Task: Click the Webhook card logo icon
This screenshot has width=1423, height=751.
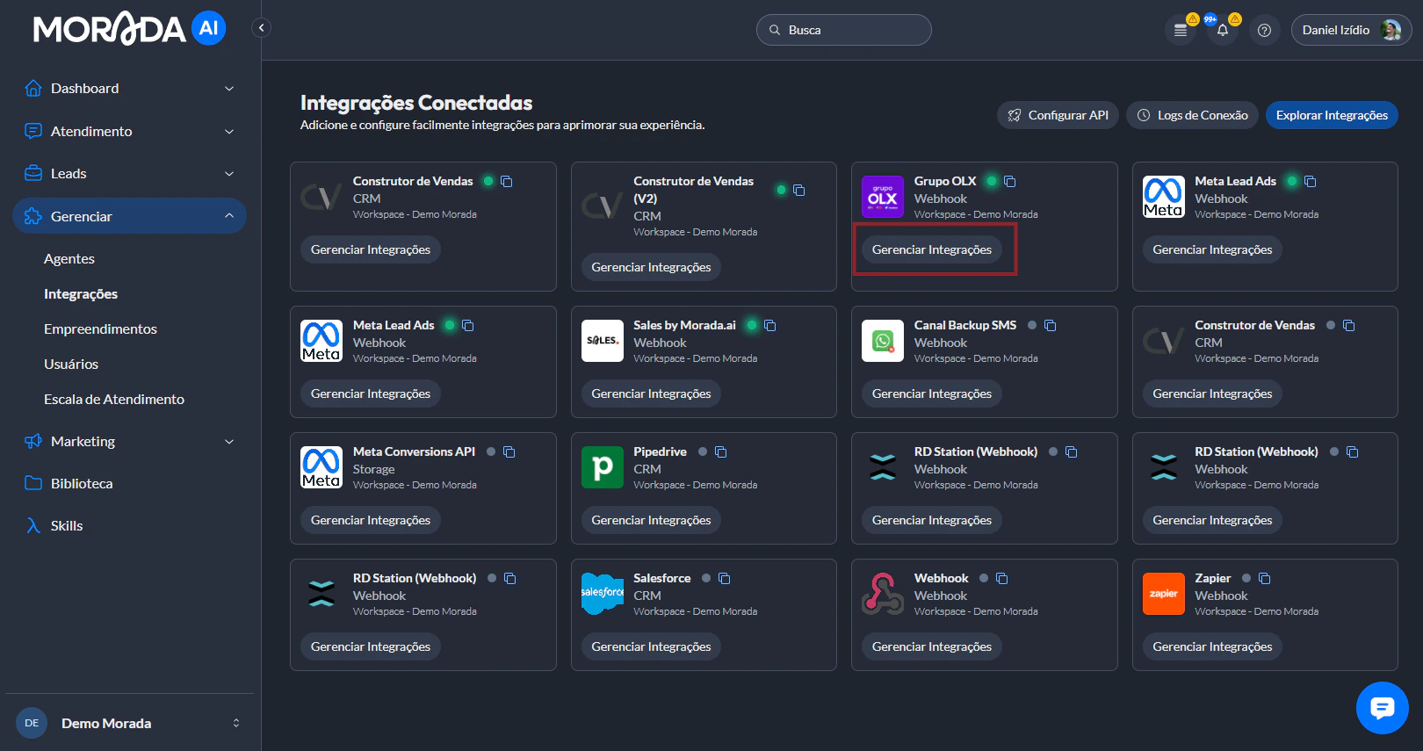Action: [883, 594]
